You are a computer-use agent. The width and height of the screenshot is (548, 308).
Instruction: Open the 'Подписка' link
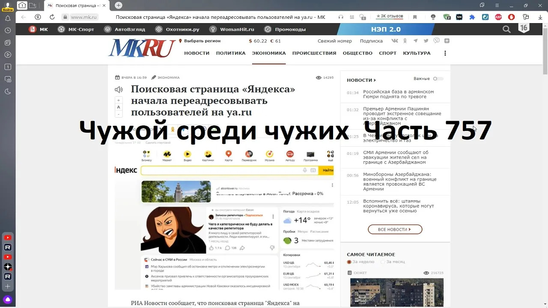[371, 41]
